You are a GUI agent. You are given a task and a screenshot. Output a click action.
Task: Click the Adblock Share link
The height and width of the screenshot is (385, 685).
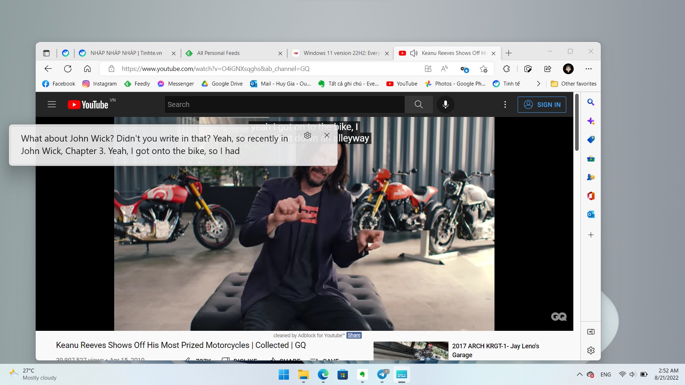pos(354,335)
